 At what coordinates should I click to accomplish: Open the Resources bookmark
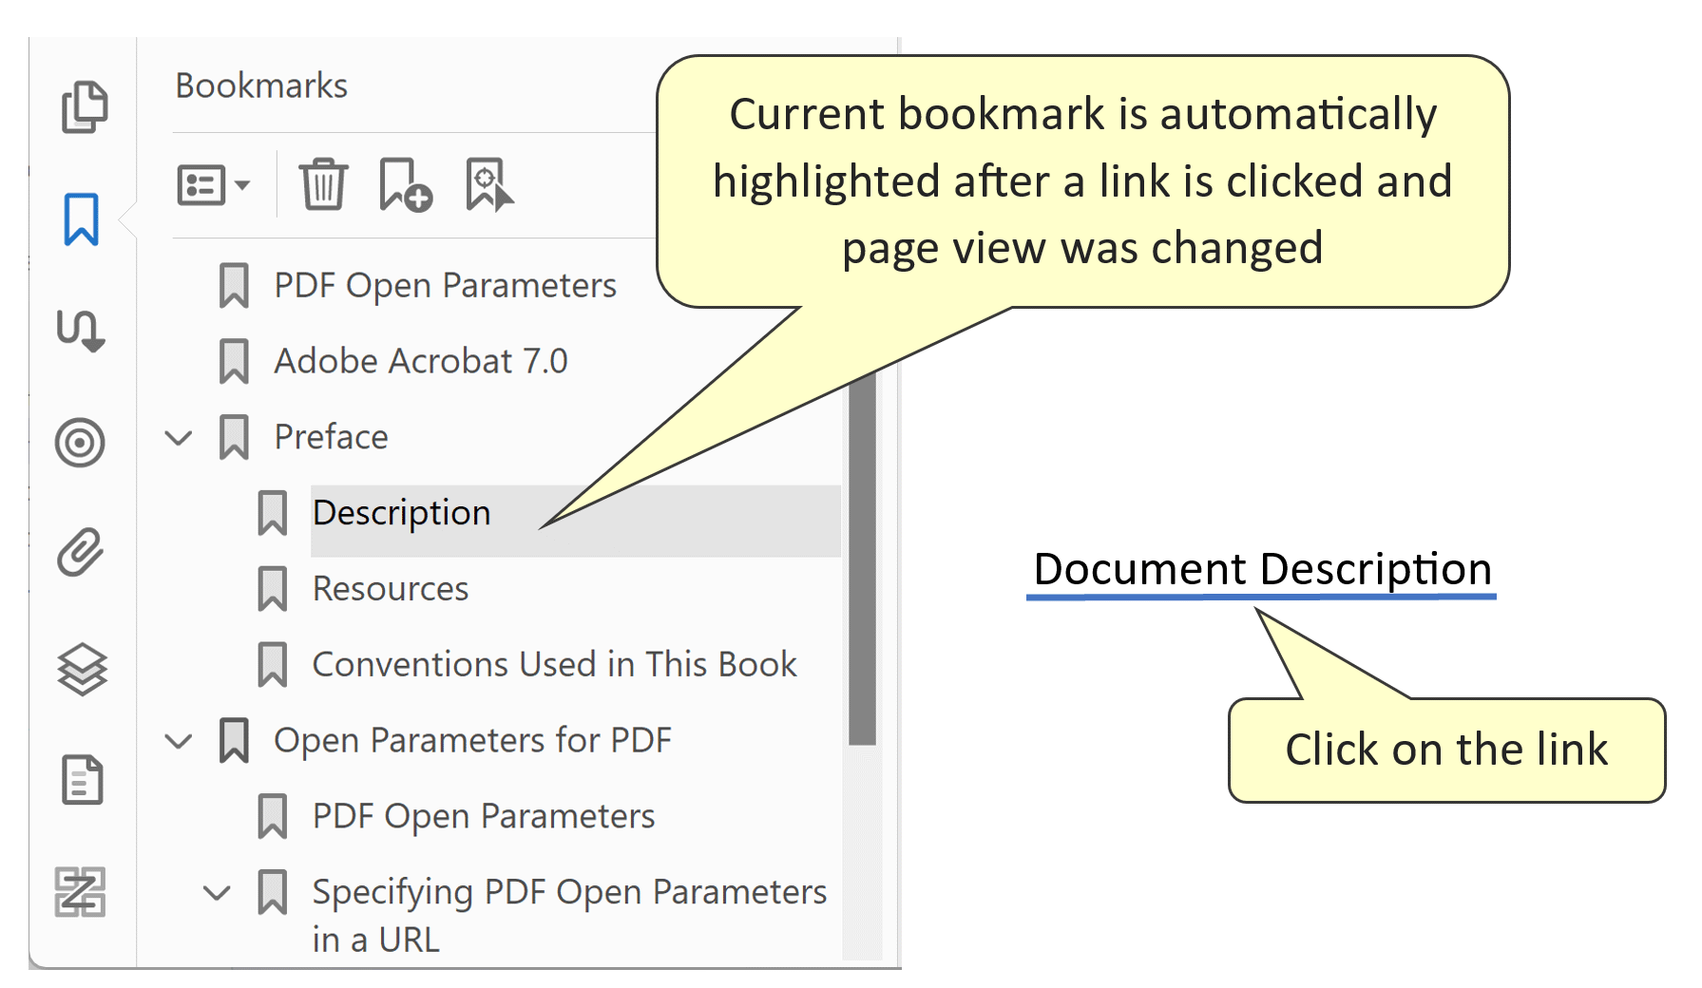tap(389, 588)
